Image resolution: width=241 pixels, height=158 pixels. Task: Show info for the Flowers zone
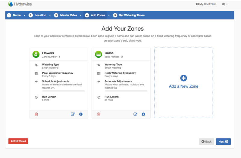click(81, 114)
